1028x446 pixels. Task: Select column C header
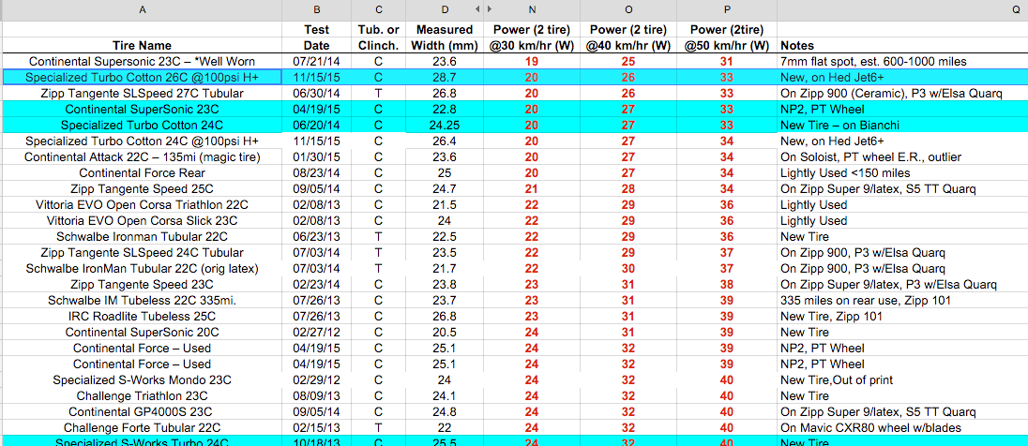[378, 9]
